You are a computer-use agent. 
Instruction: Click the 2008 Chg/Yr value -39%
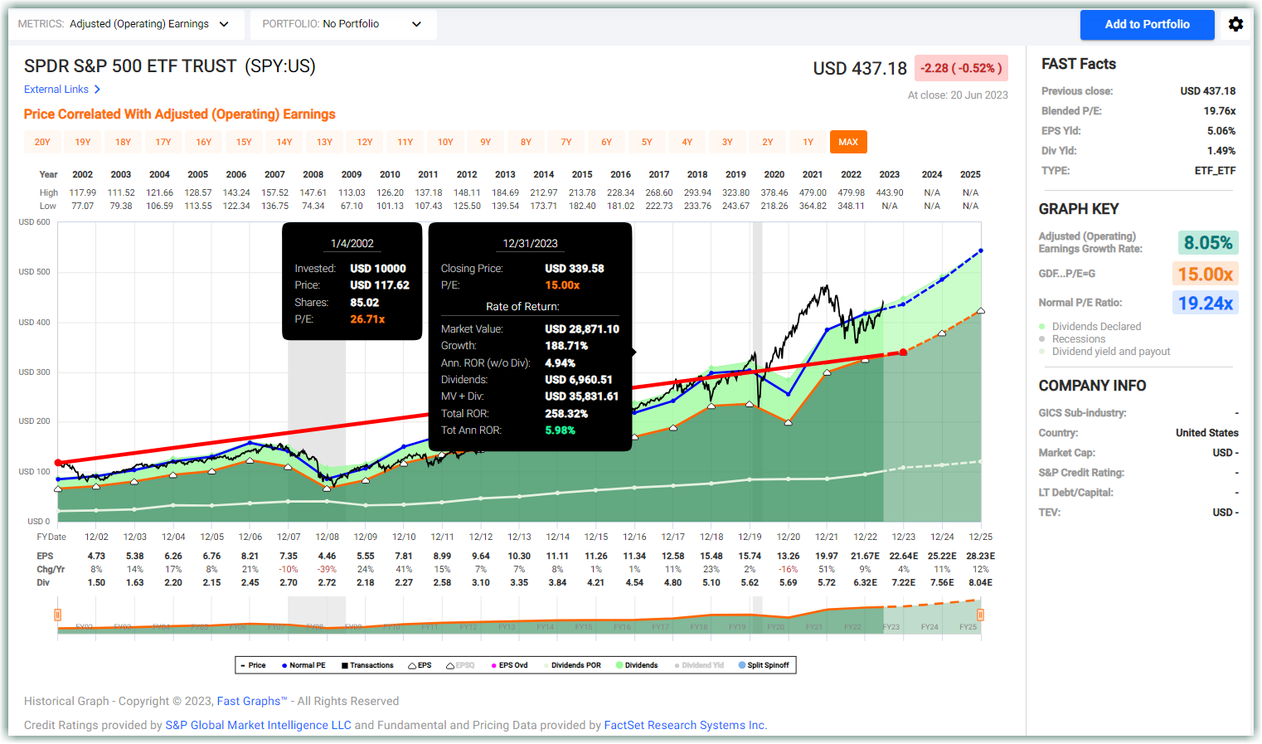328,570
